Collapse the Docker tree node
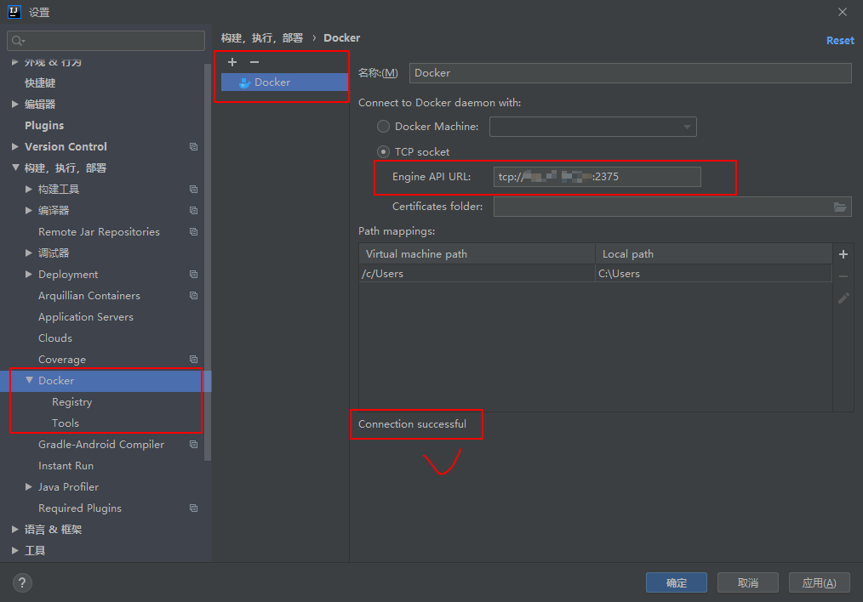The image size is (863, 602). point(30,381)
